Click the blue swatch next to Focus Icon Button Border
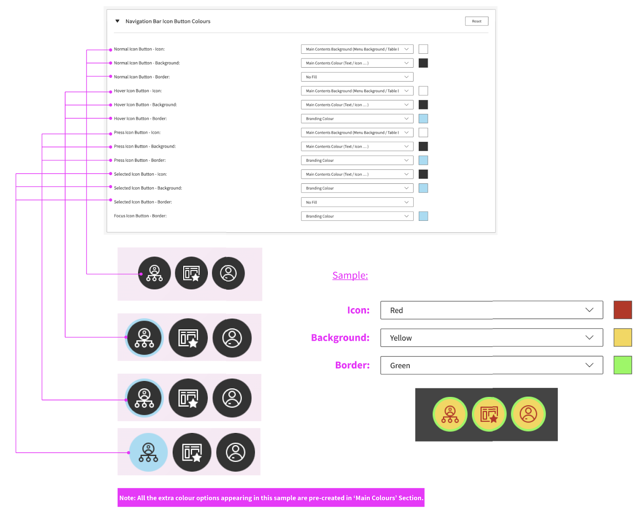This screenshot has width=637, height=513. [x=423, y=216]
